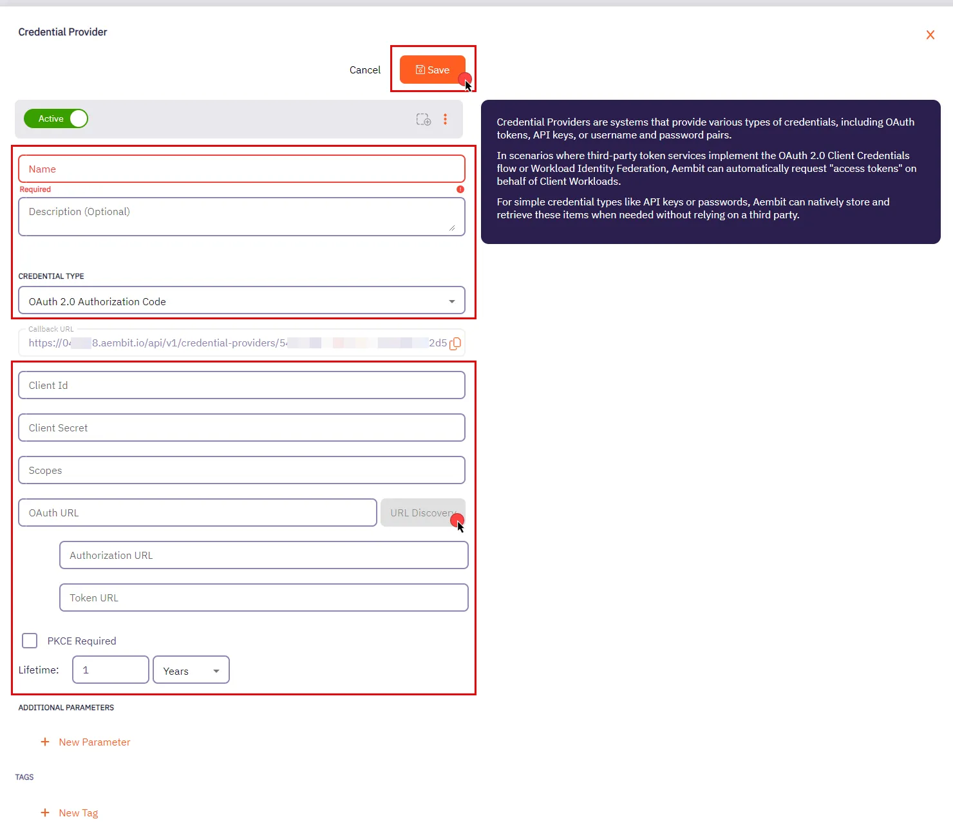This screenshot has height=837, width=953.
Task: Enable the PKCE Required checkbox
Action: [x=30, y=641]
